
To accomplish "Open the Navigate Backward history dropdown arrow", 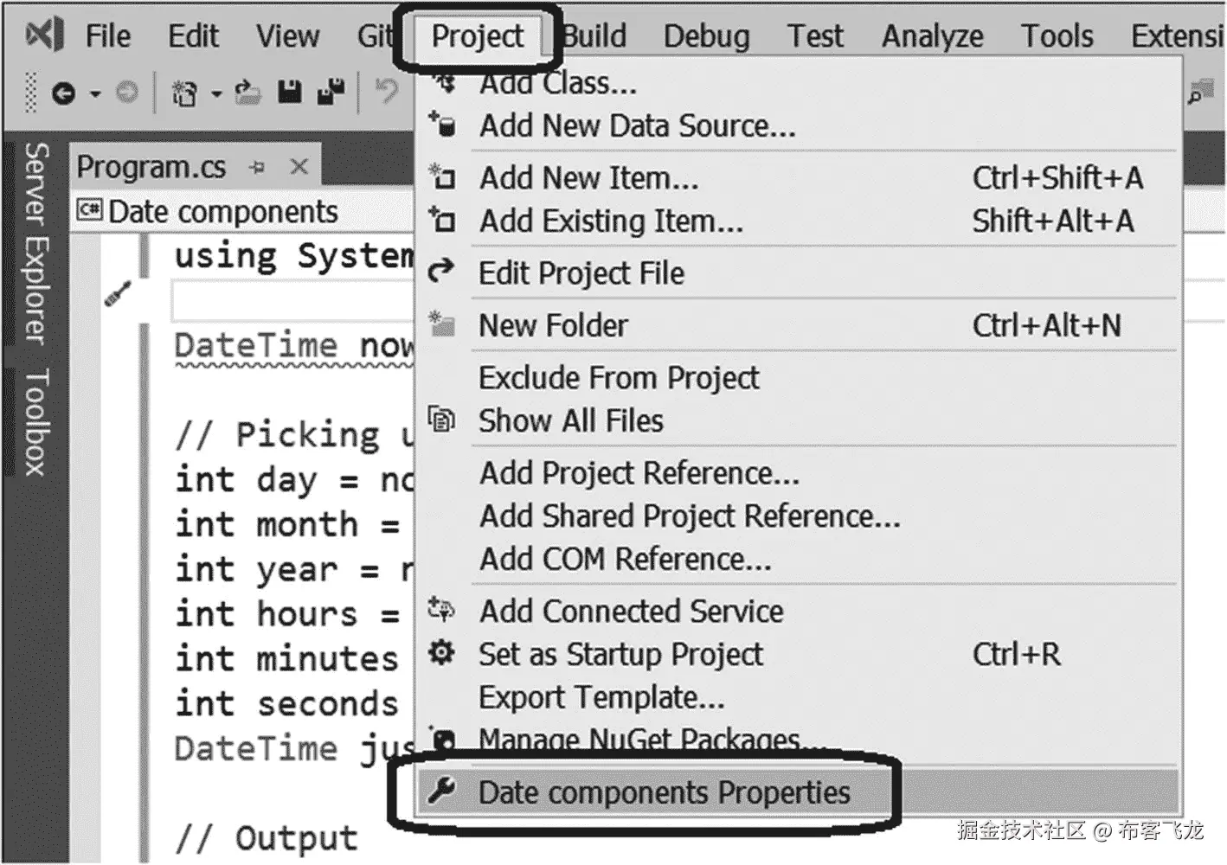I will (95, 93).
